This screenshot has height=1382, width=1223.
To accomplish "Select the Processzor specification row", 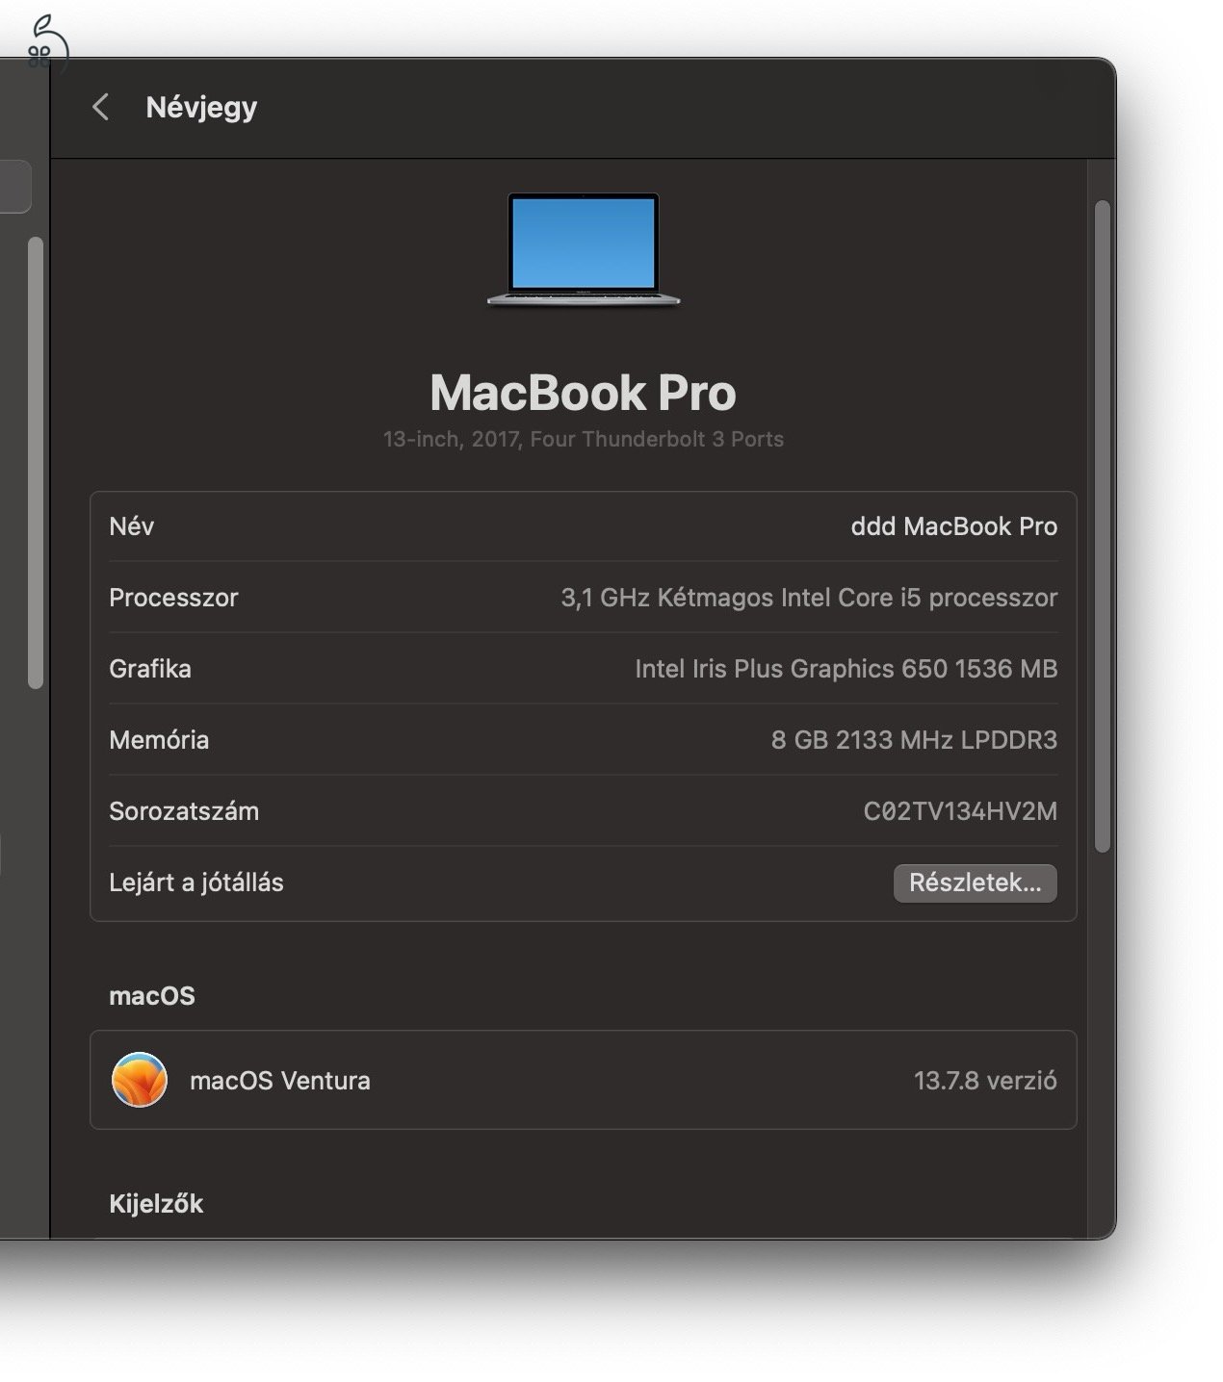I will point(583,598).
